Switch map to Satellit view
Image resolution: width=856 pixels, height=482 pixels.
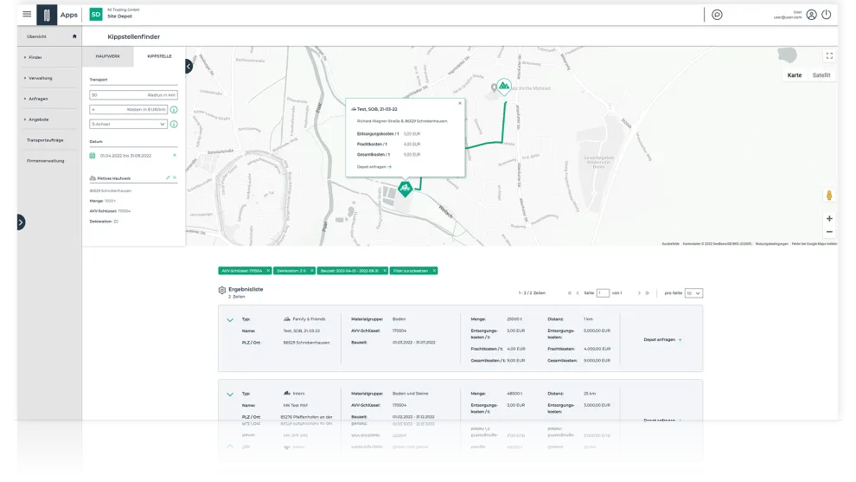(x=821, y=75)
